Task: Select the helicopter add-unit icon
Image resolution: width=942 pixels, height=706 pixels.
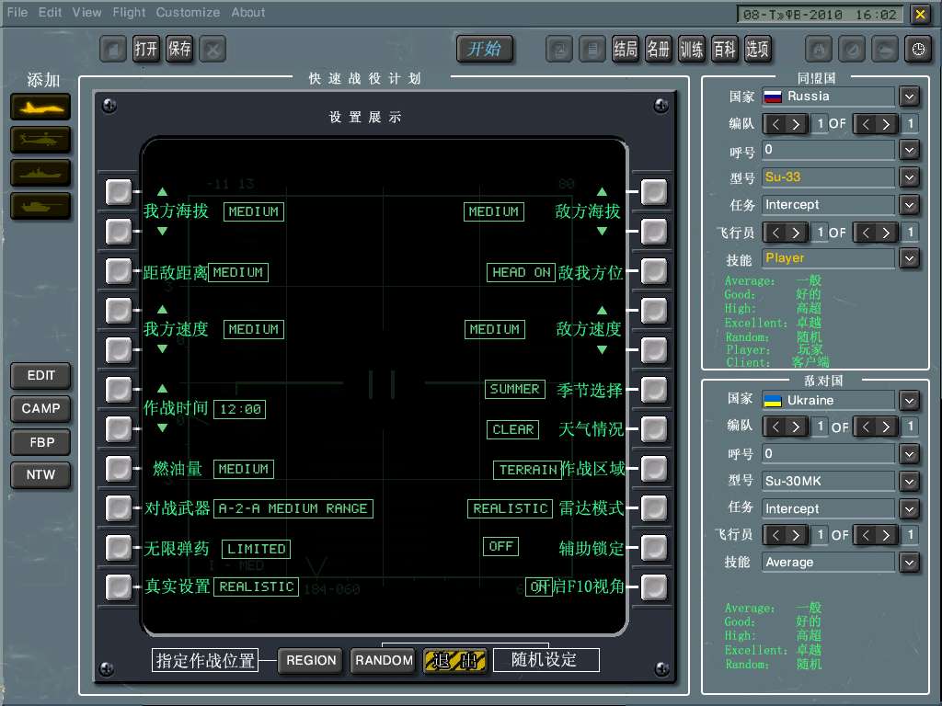Action: [40, 140]
